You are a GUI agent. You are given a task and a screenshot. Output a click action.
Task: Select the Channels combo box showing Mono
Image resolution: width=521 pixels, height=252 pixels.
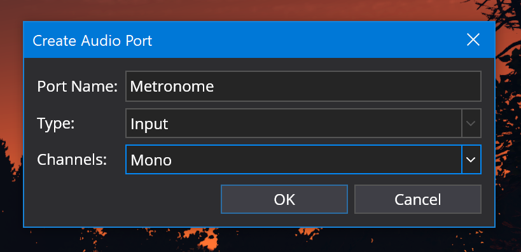coord(303,160)
